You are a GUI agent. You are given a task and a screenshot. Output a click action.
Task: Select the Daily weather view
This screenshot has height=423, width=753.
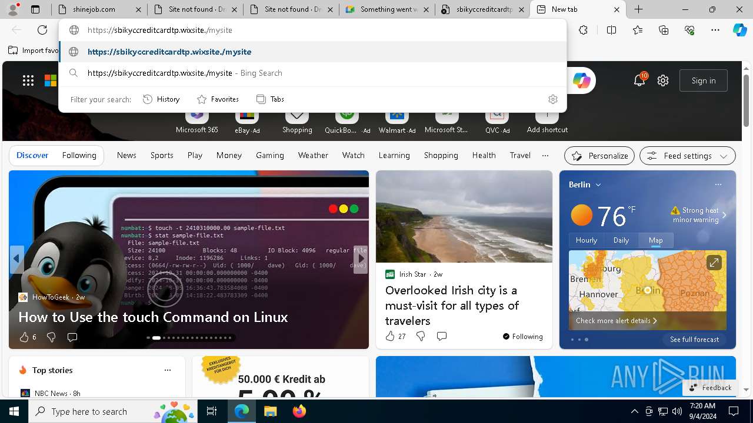621,240
